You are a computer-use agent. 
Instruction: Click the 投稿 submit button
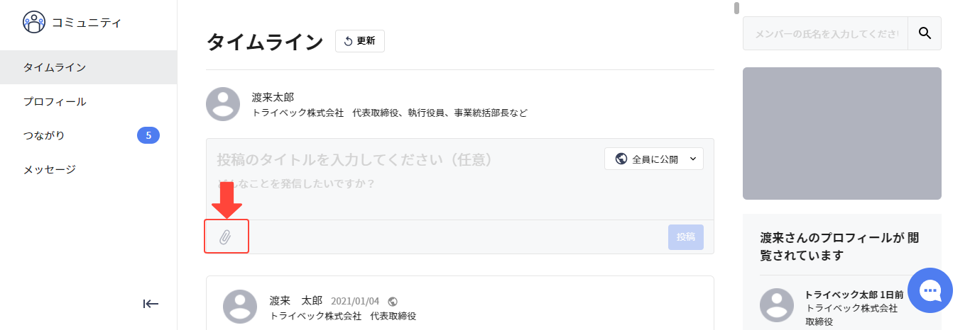point(686,237)
